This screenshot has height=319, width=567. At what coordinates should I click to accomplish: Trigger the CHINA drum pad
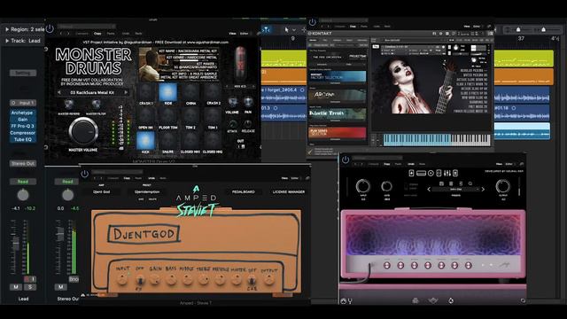point(190,92)
